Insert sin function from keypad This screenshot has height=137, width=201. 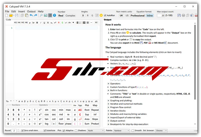(46, 110)
